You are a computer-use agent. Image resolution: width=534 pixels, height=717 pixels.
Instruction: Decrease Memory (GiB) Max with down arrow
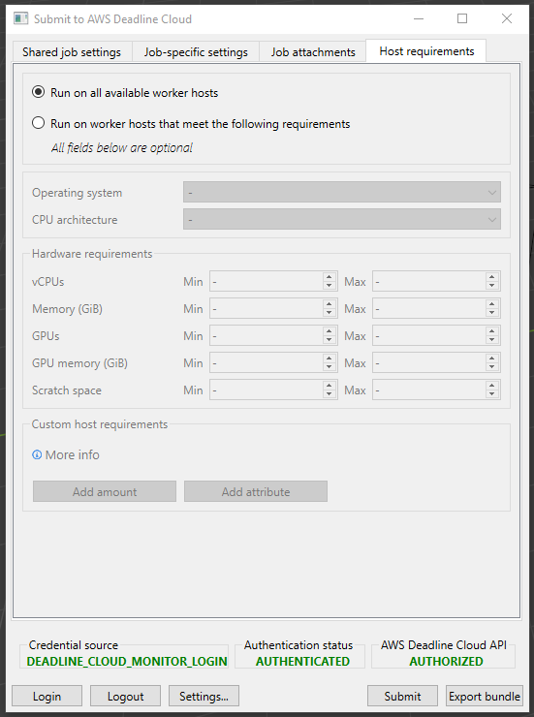(x=492, y=313)
